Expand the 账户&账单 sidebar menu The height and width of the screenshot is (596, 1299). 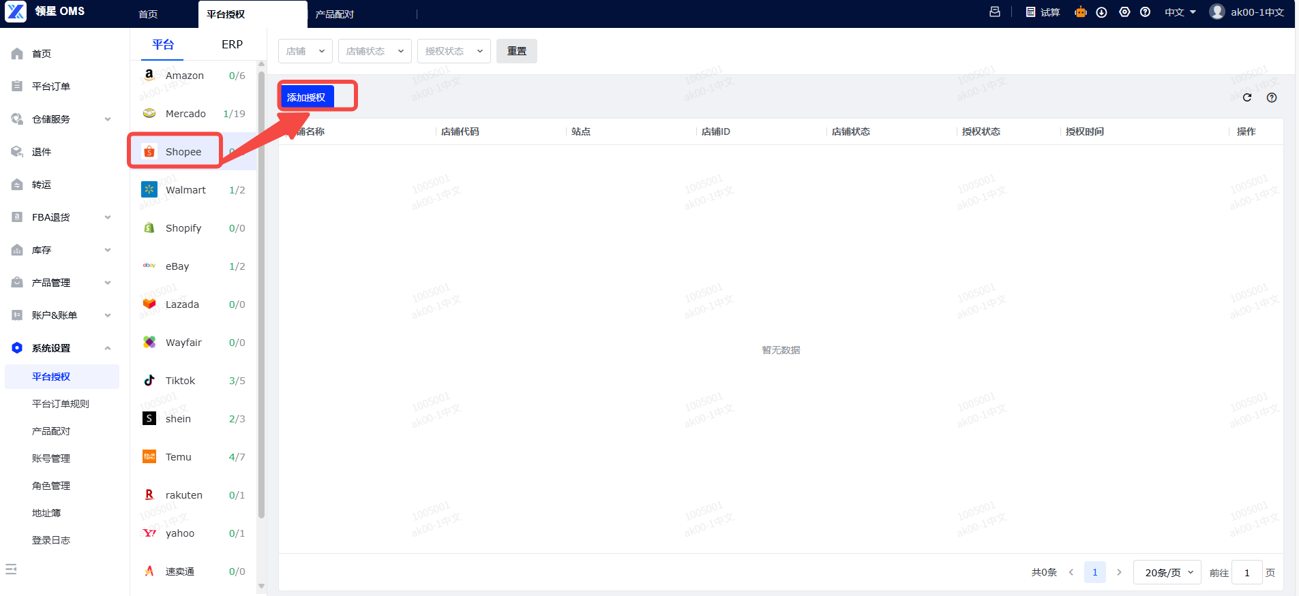coord(61,315)
